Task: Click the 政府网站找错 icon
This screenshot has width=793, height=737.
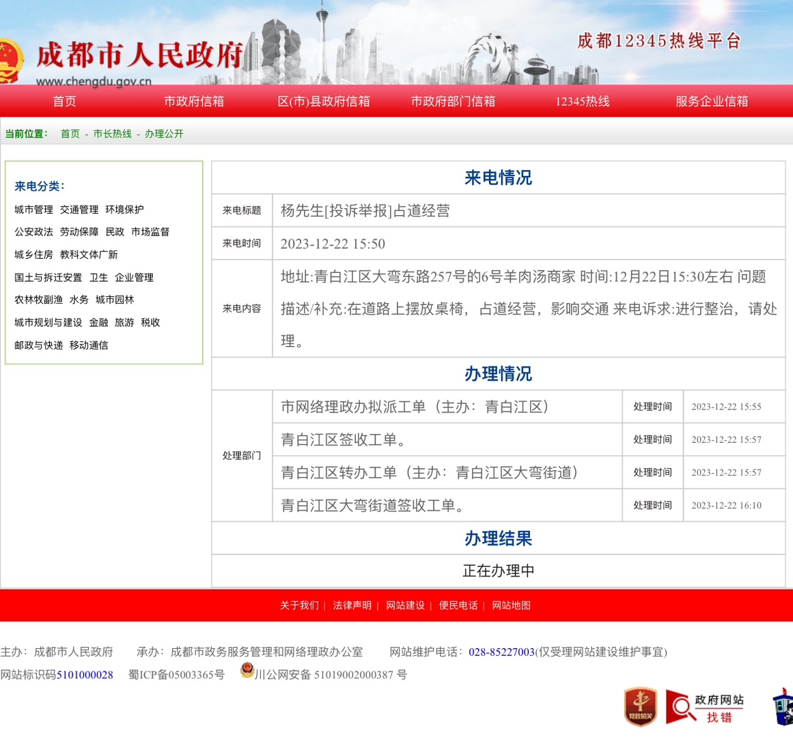Action: [x=706, y=708]
